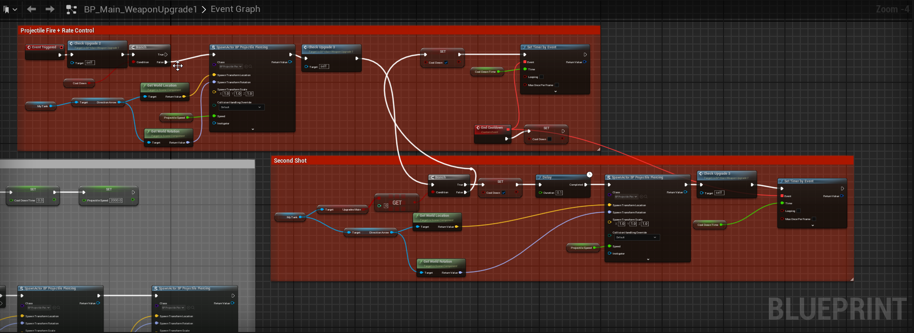Click the red delegate pin on Event Triggered
The image size is (914, 333).
coord(61,47)
